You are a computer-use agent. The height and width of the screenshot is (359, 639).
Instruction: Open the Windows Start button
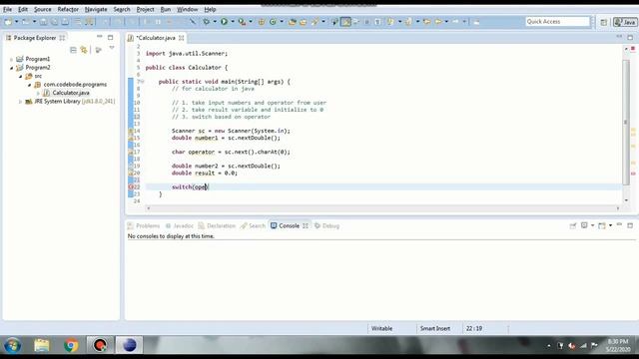(x=12, y=346)
